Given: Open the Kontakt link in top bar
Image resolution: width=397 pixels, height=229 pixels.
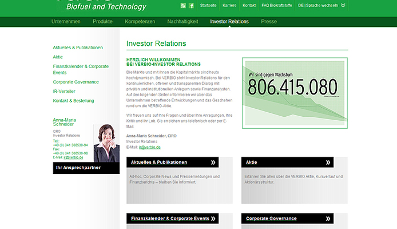Looking at the screenshot, I should [x=249, y=5].
